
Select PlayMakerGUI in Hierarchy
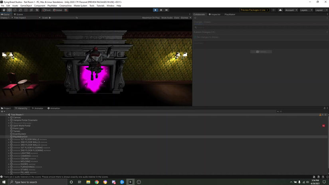click(20, 137)
